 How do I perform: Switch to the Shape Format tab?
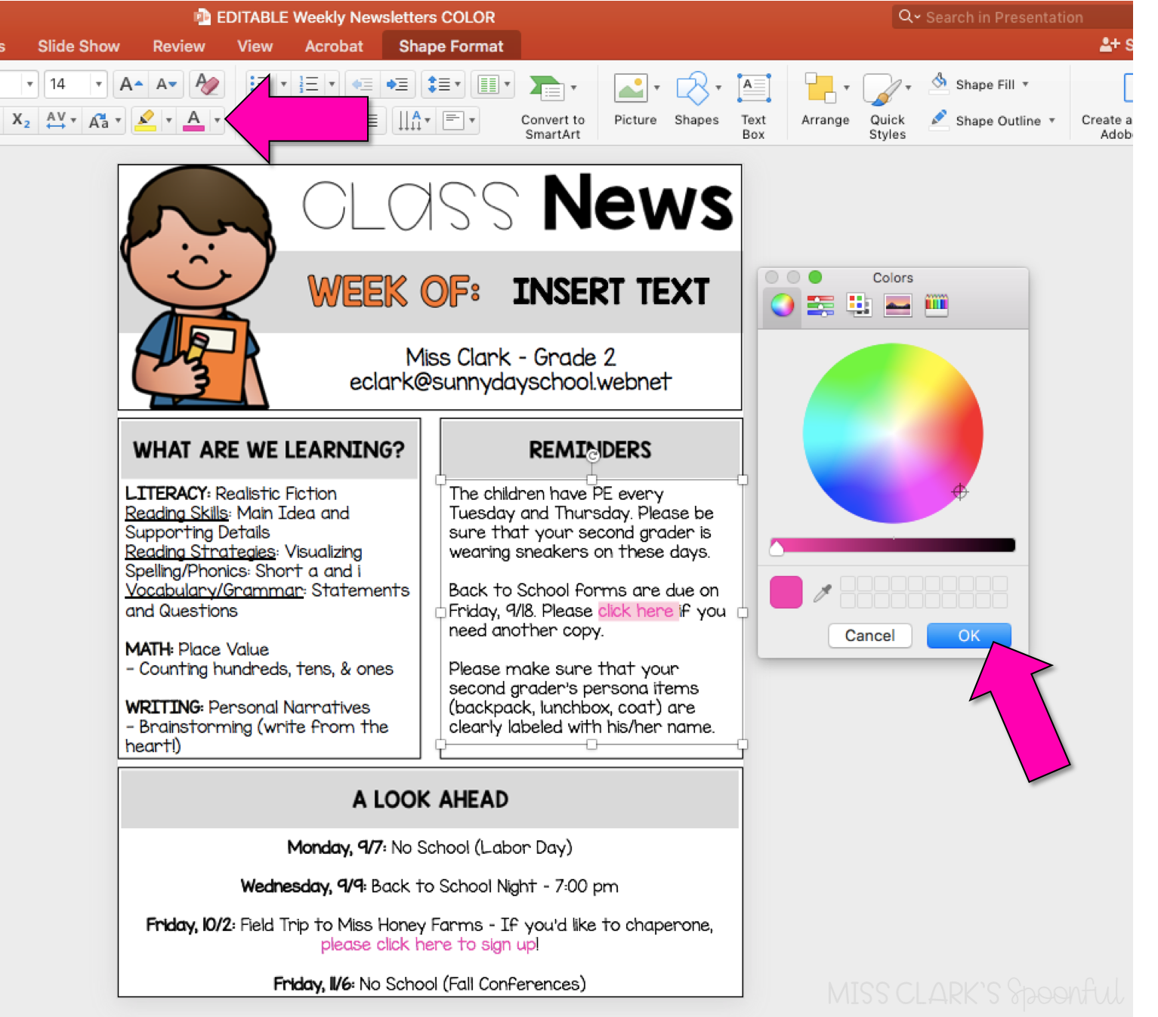pos(451,45)
